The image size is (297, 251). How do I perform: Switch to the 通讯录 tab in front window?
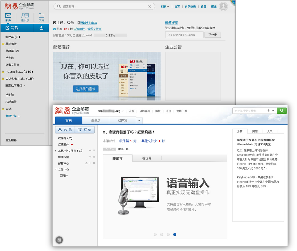(96, 120)
